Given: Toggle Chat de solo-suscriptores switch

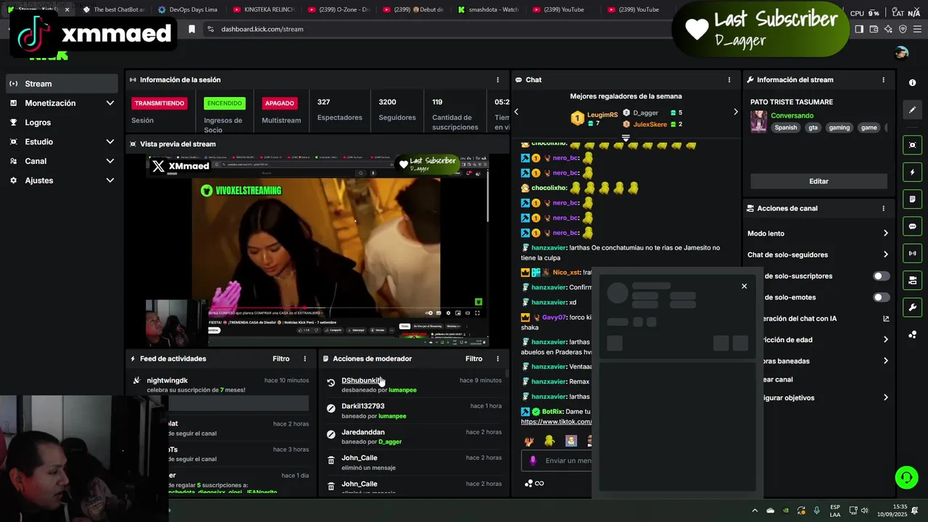Looking at the screenshot, I should [x=881, y=276].
